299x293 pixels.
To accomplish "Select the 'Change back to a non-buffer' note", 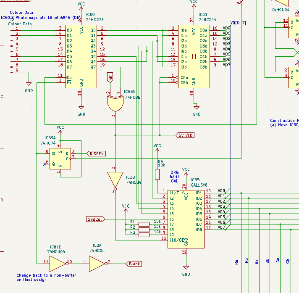I will click(46, 277).
